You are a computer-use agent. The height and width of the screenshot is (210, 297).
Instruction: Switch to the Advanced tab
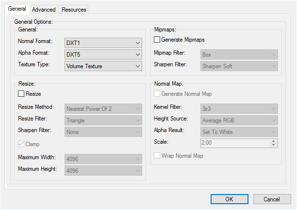point(45,10)
